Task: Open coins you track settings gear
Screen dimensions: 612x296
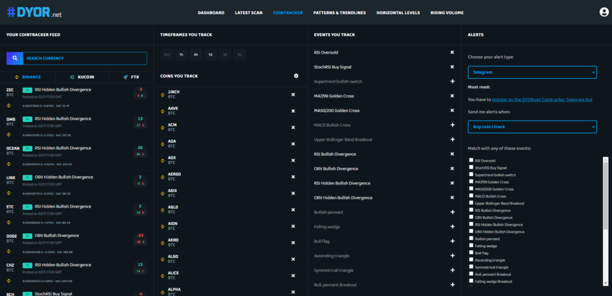Action: point(296,76)
